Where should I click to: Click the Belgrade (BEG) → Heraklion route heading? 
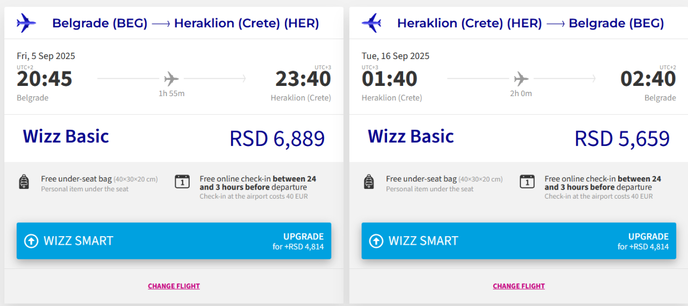[185, 23]
